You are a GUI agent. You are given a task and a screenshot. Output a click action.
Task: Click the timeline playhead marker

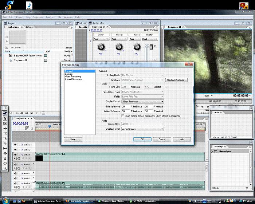[x=50, y=126]
